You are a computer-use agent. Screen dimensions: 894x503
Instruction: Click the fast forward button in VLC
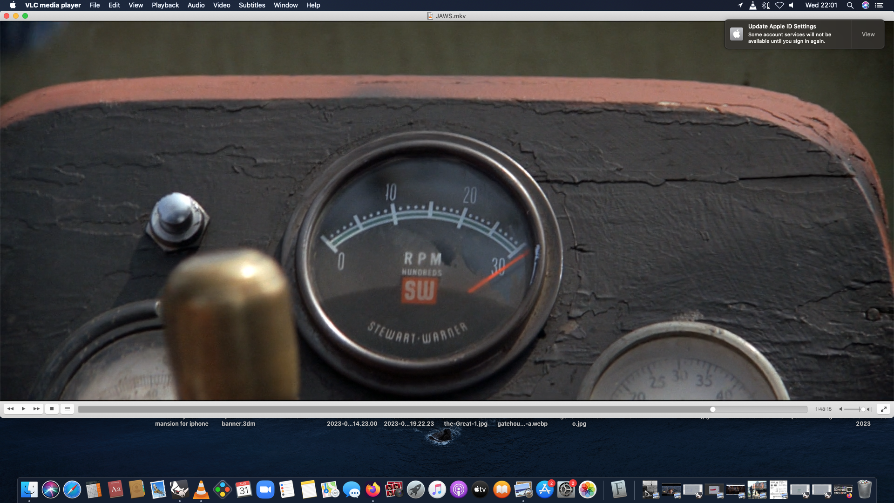[x=37, y=409]
